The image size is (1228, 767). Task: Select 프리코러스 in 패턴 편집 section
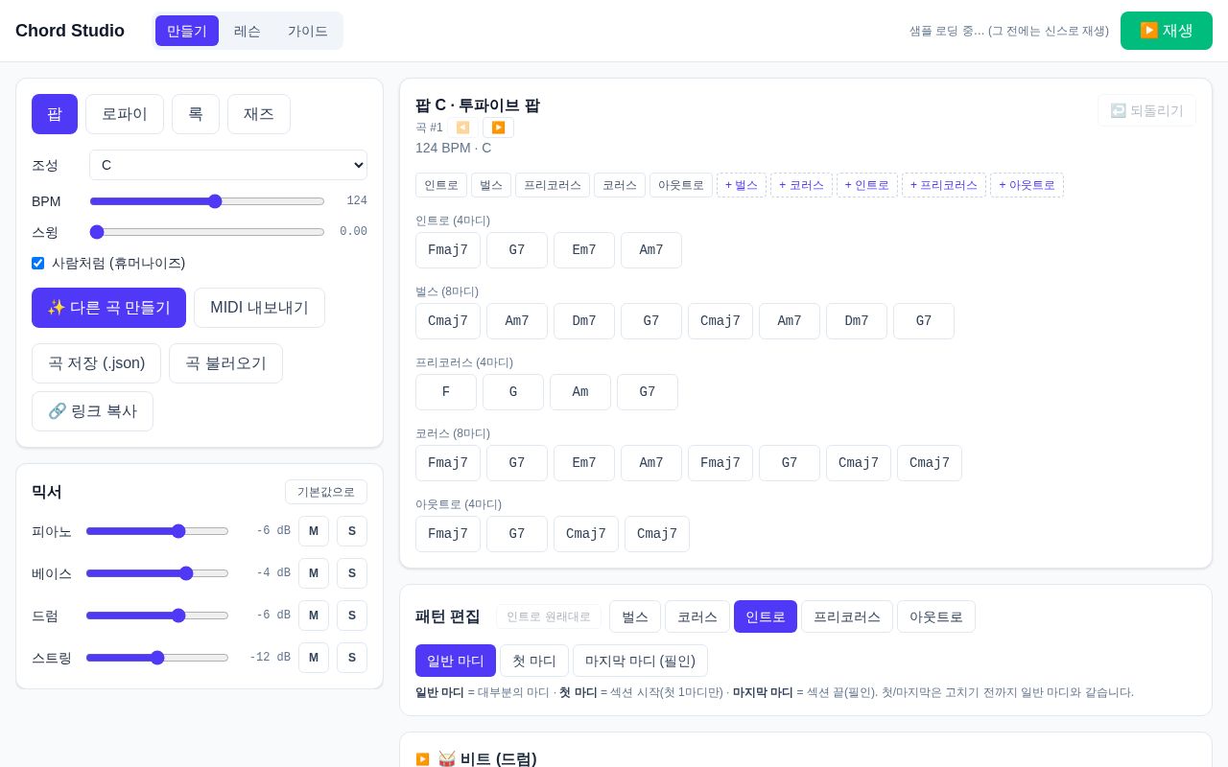click(x=847, y=616)
